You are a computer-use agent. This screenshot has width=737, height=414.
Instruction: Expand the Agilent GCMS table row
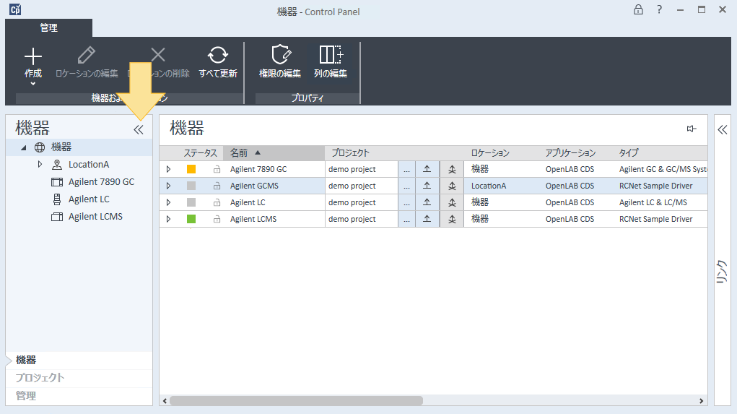tap(168, 186)
